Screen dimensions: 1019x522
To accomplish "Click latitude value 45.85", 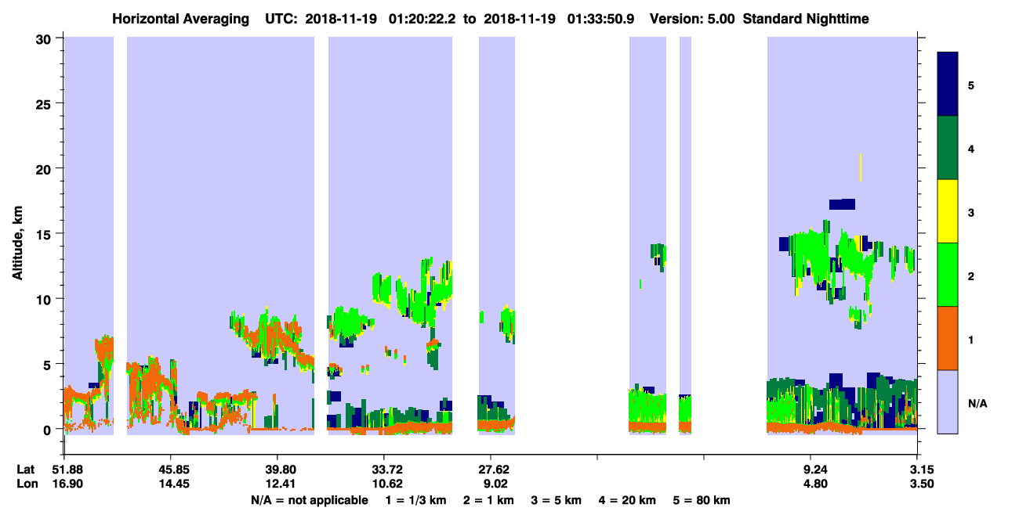I will point(171,470).
